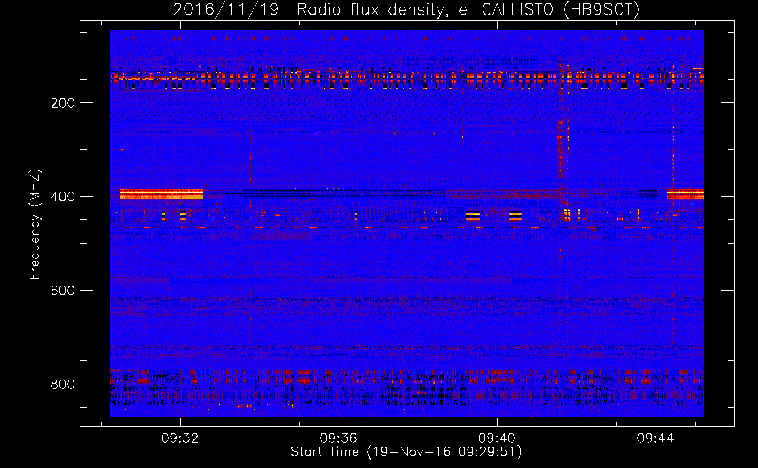This screenshot has height=468, width=758.
Task: Click the 'Start Time (19-Nov-16 09:29:51)' axis label
Action: (406, 452)
